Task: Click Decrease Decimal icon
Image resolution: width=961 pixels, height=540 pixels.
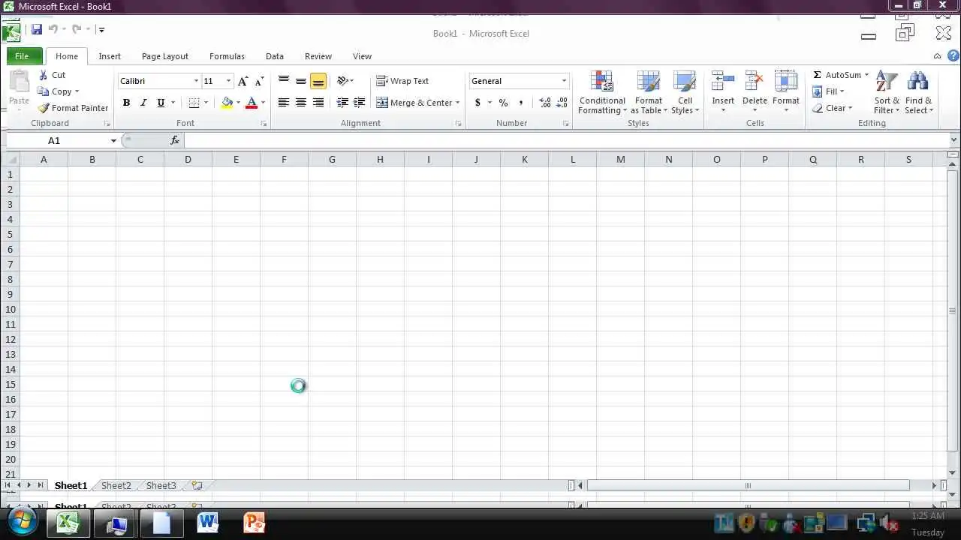Action: 562,103
